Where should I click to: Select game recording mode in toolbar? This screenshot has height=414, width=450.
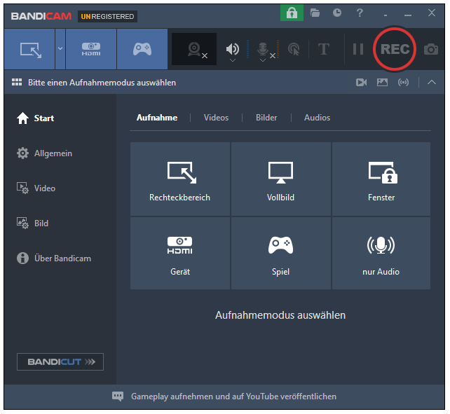[x=142, y=49]
